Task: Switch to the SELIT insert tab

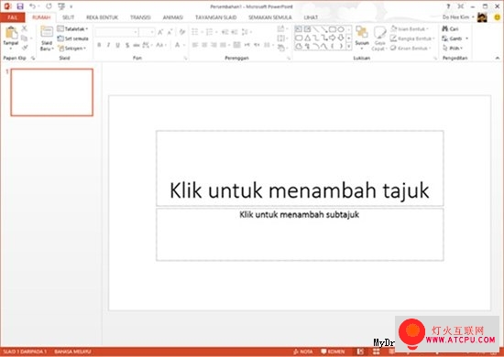Action: (x=68, y=17)
